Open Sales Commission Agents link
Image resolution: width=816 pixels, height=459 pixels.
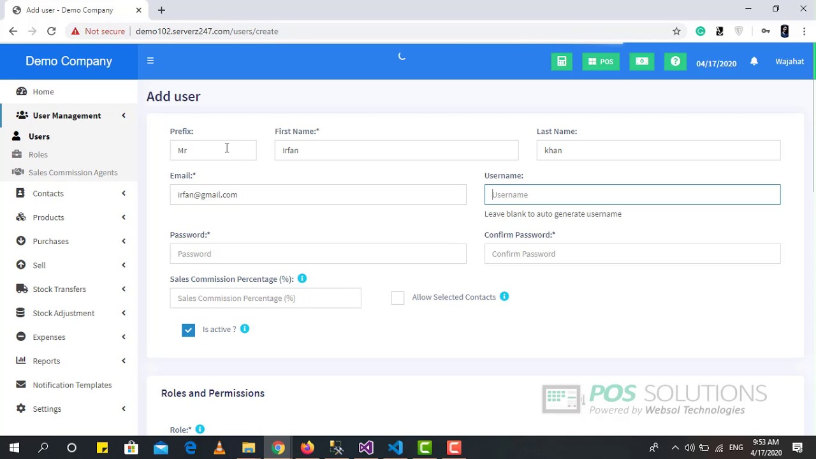(73, 172)
